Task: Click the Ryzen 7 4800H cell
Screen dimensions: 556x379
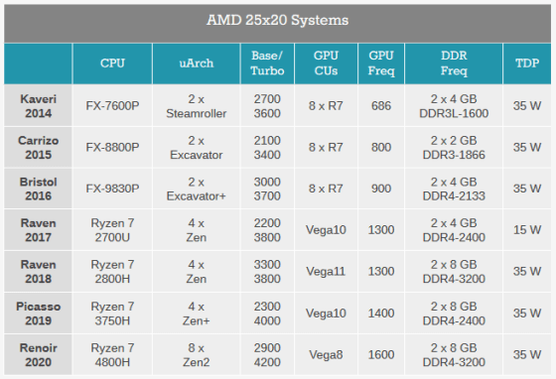Action: point(112,355)
